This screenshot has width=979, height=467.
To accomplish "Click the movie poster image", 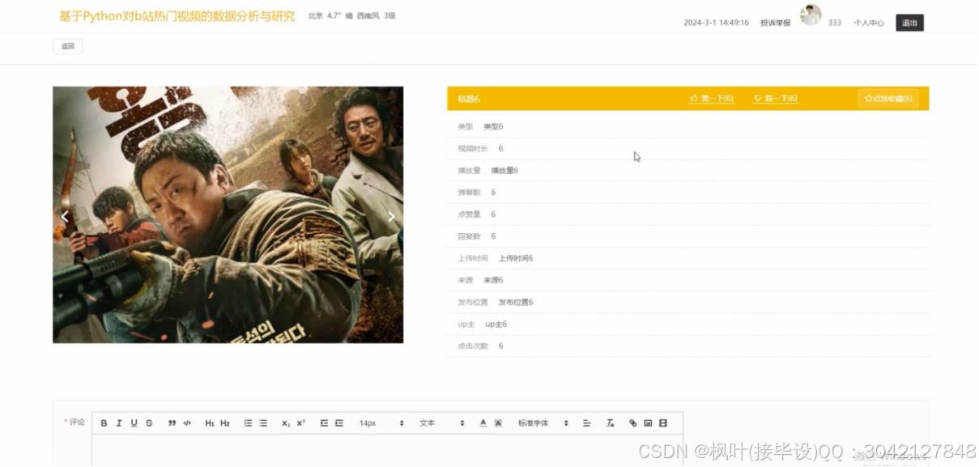I will coord(228,215).
